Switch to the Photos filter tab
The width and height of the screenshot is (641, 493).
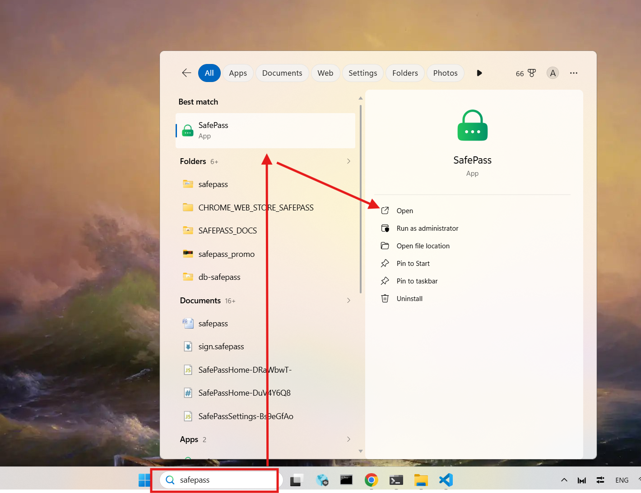(x=445, y=73)
